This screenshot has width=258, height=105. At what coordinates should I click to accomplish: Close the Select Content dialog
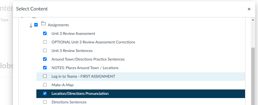(x=249, y=9)
